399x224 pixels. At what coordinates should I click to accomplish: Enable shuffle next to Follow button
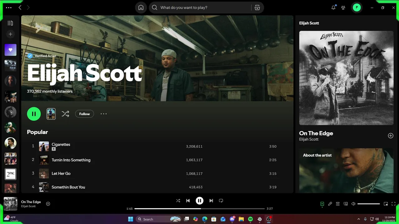[x=65, y=114]
